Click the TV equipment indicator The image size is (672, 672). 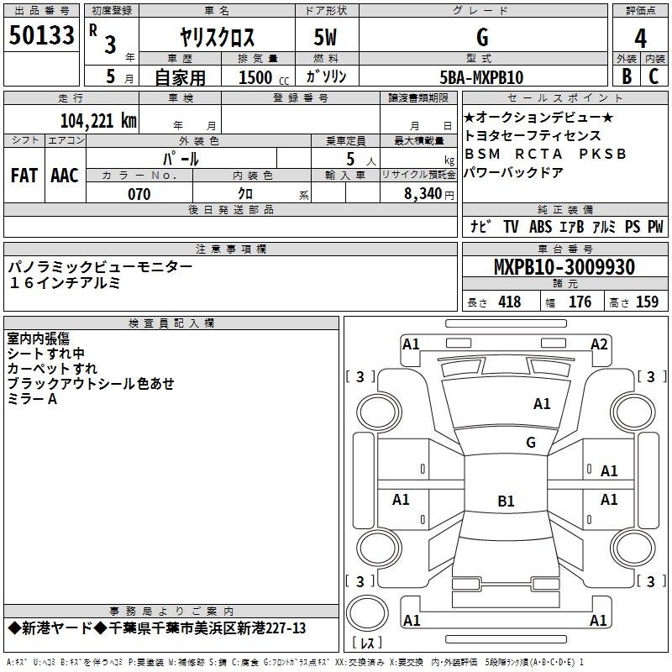(511, 227)
